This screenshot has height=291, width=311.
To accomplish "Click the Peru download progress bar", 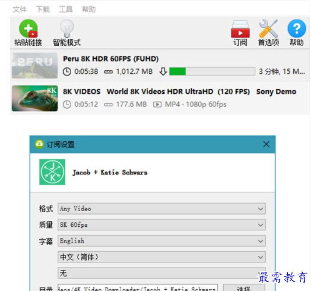I will click(x=212, y=71).
